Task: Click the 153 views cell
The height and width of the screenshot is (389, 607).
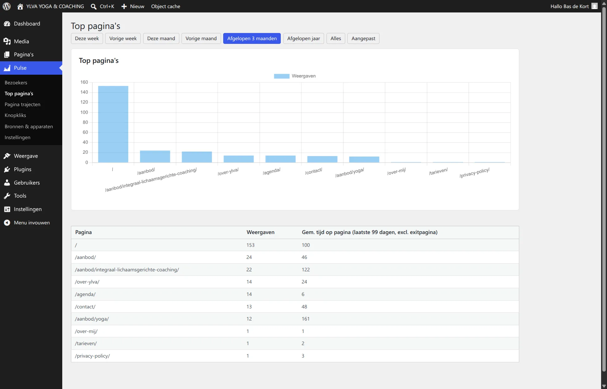Action: 250,245
